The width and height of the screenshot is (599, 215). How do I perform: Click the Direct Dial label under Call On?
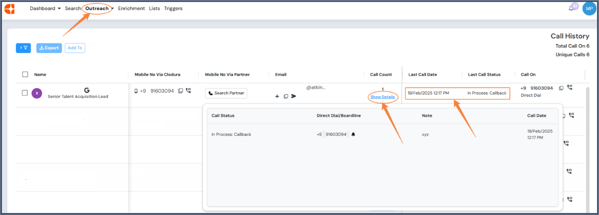530,96
